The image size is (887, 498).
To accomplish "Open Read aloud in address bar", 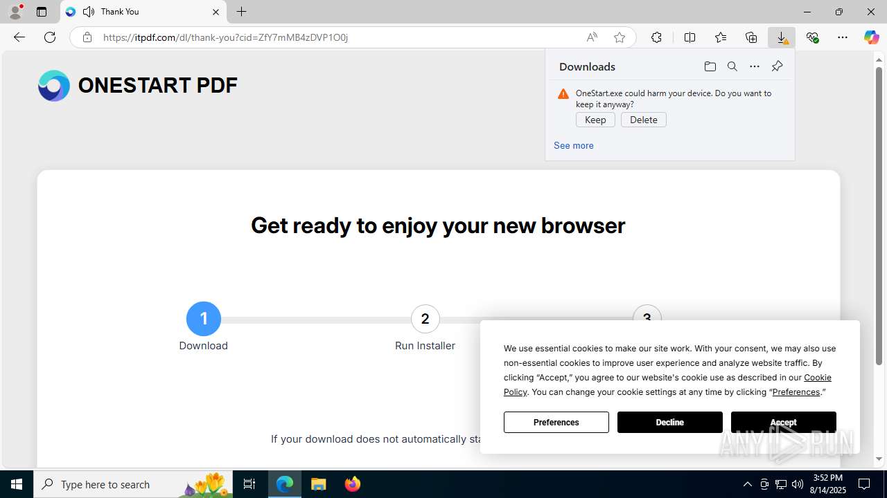I will tap(592, 37).
